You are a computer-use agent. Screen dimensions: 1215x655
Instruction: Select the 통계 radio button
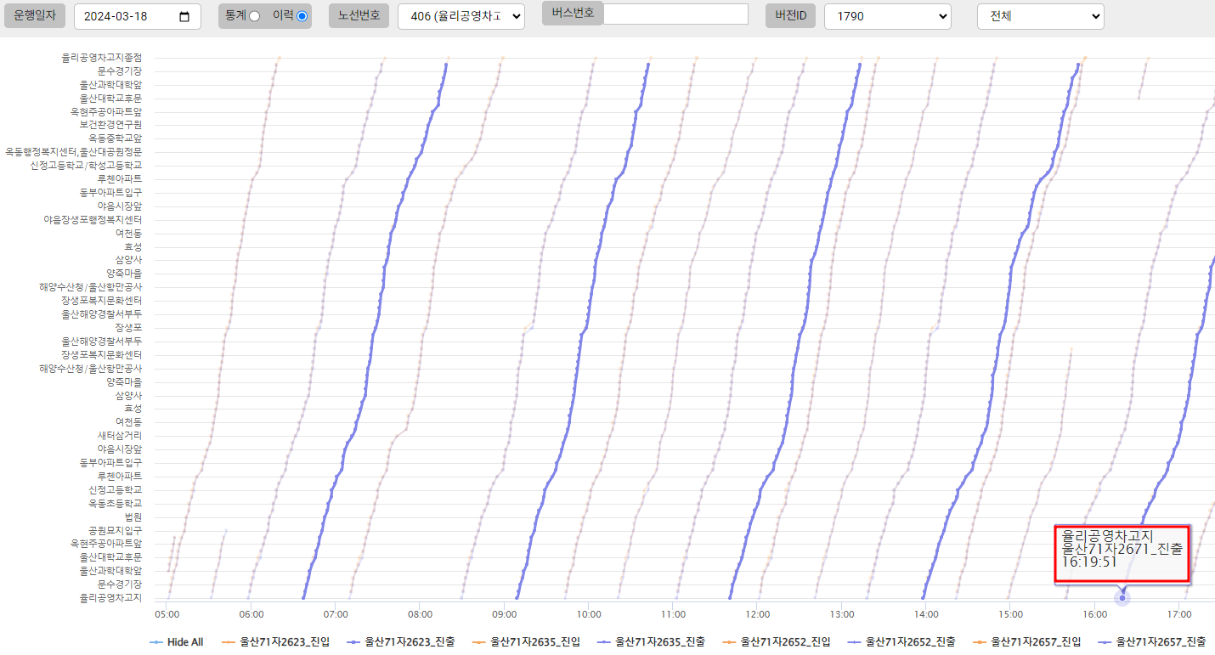[254, 16]
